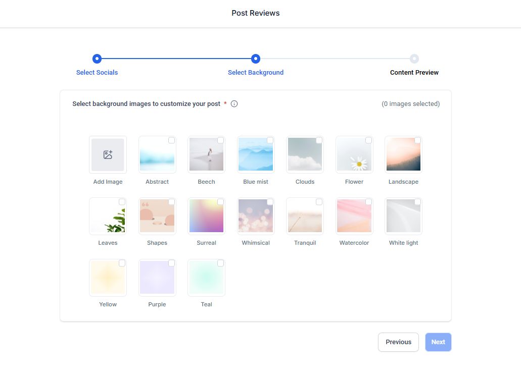Image resolution: width=521 pixels, height=380 pixels.
Task: Select the Surreal gradient thumbnail
Action: tap(206, 216)
